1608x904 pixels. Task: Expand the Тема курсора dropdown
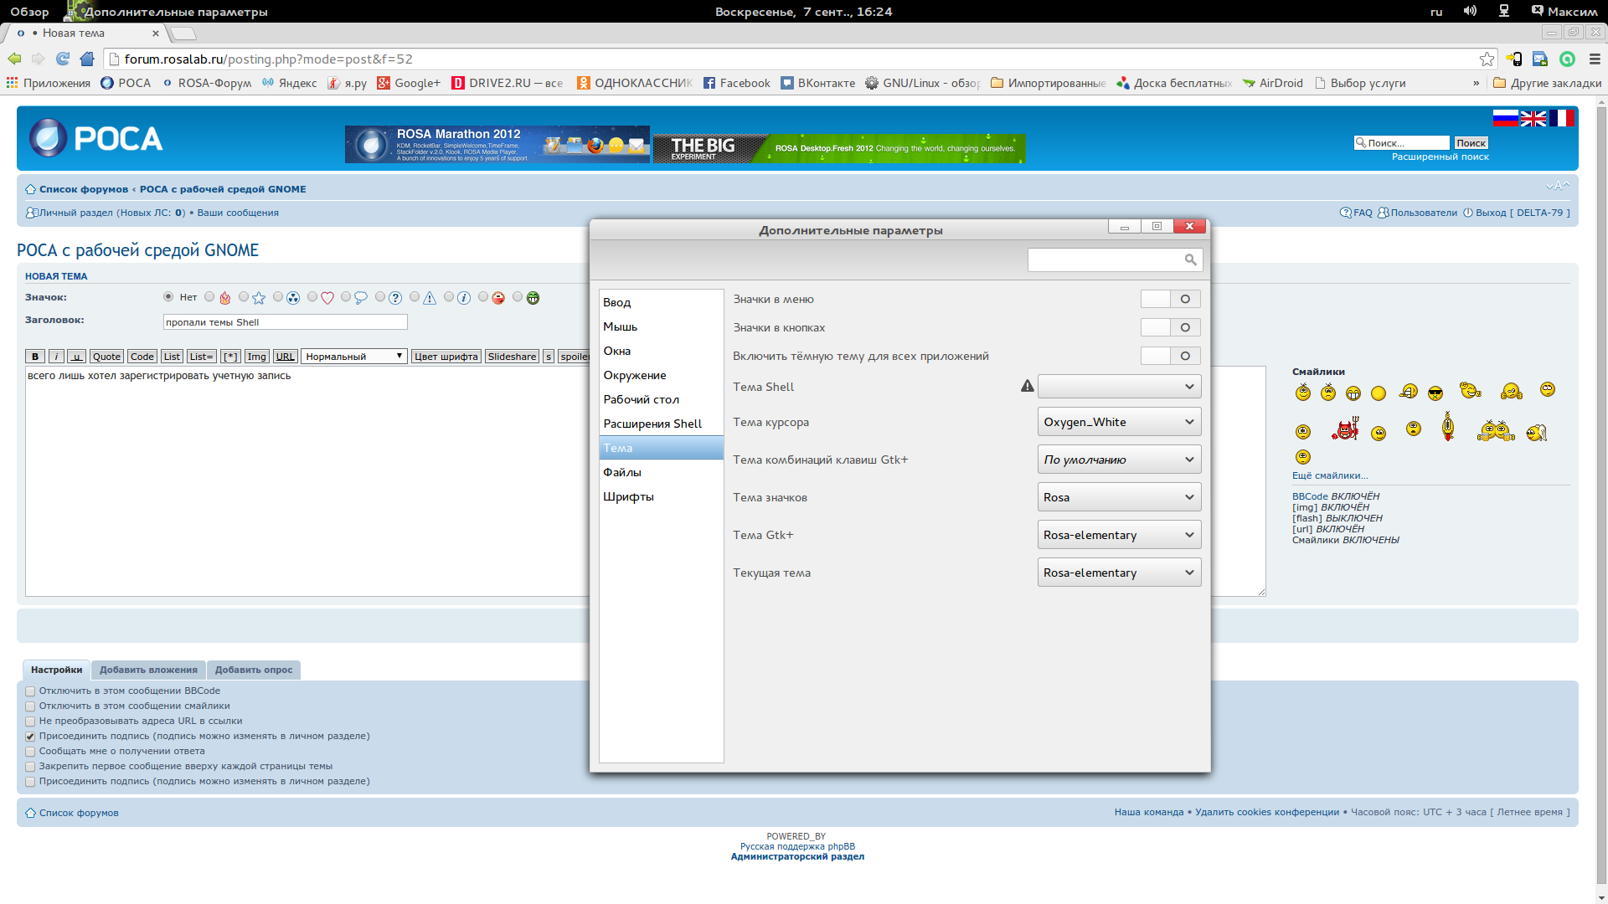1119,422
